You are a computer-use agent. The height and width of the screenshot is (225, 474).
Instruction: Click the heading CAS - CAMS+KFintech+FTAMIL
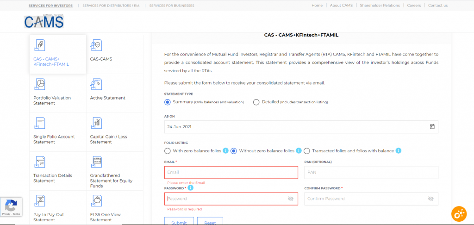[301, 35]
